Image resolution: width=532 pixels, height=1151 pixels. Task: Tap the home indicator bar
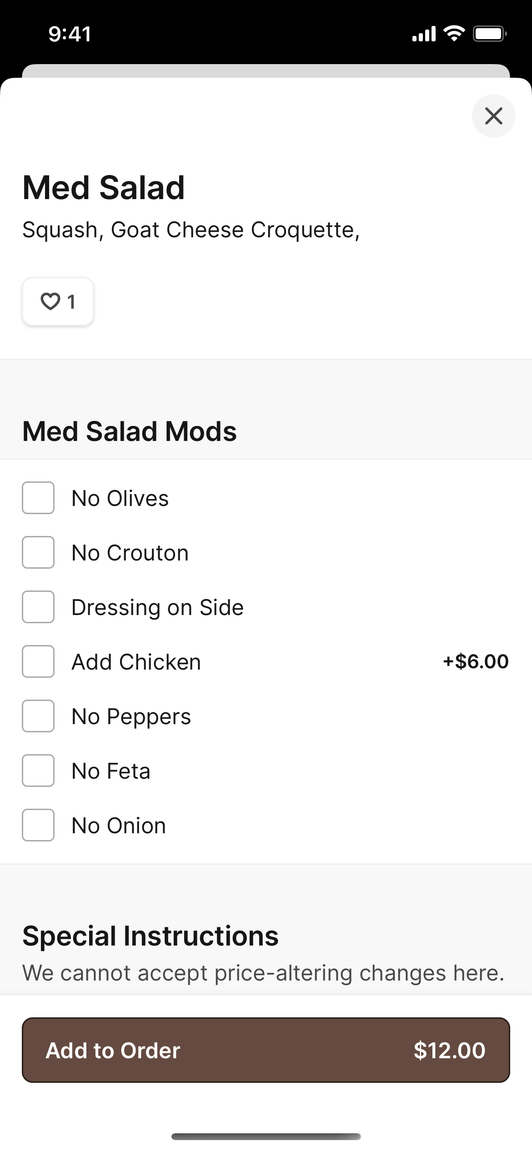click(x=266, y=1136)
